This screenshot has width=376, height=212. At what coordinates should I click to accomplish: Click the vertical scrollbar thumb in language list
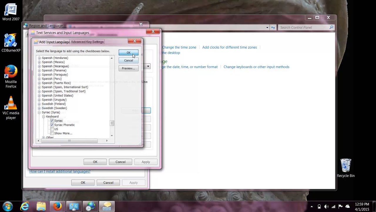tap(112, 123)
